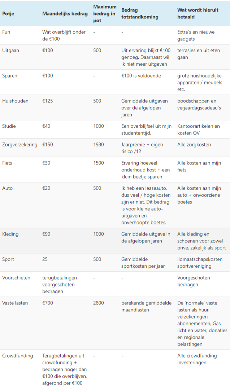Click the Sparen row label
Screen dimensions: 230x386
point(10,76)
